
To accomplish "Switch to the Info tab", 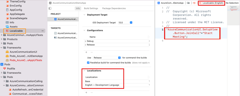I will click(78, 8).
